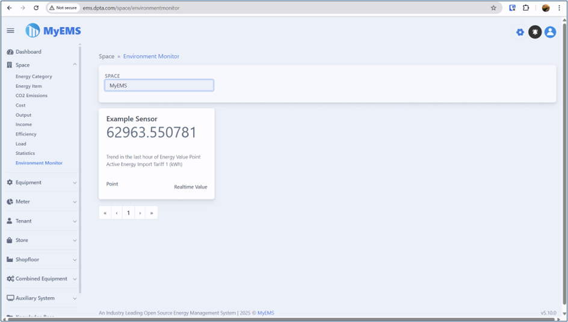The width and height of the screenshot is (568, 322).
Task: Expand the Equipment sidebar section
Action: coord(75,183)
